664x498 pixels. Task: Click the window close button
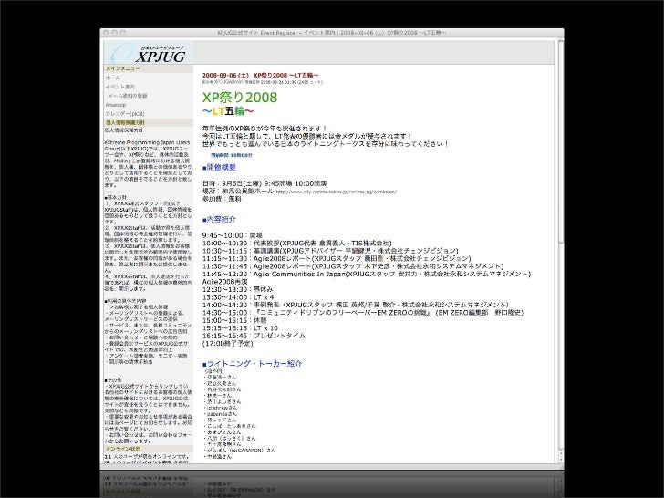pyautogui.click(x=106, y=33)
